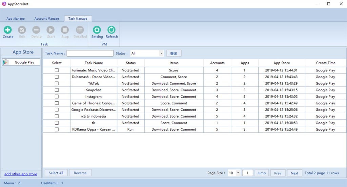
Task: Expand the Status filter dropdown
Action: coord(161,54)
